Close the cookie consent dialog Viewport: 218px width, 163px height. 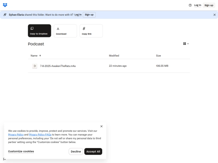[x=101, y=126]
